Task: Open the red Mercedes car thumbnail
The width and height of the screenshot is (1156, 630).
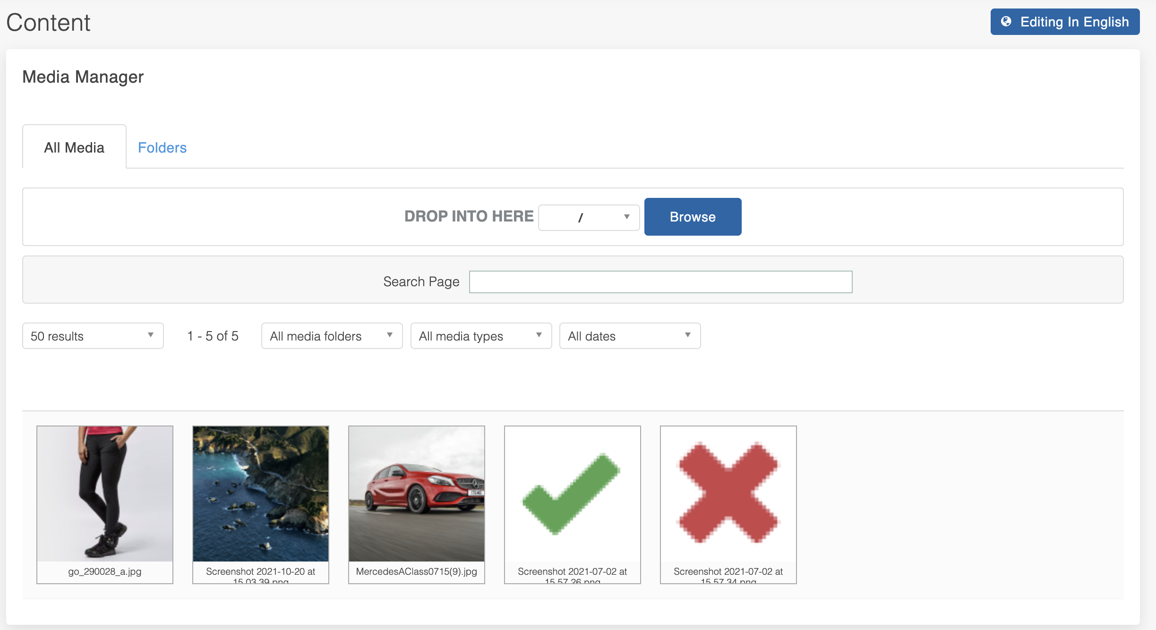Action: click(x=417, y=494)
